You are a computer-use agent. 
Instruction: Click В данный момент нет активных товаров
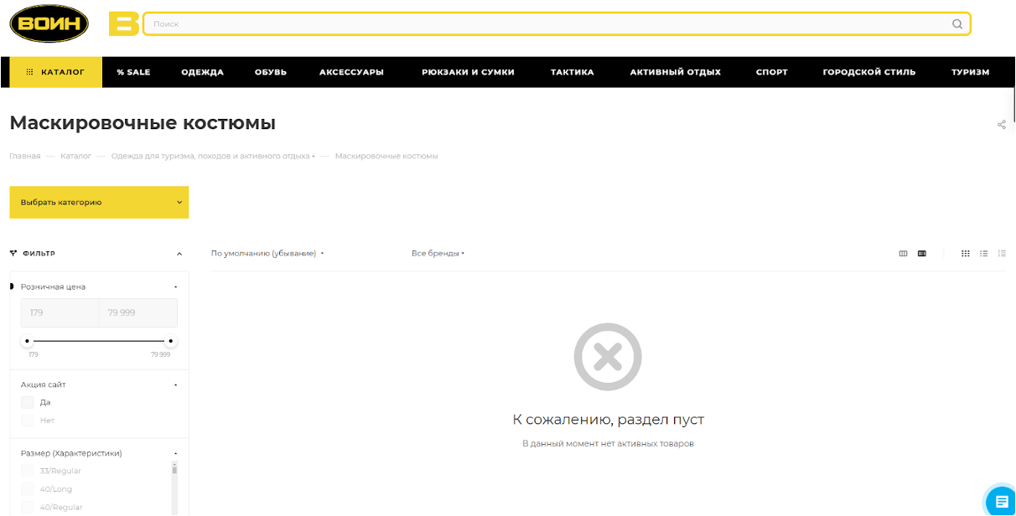(608, 443)
